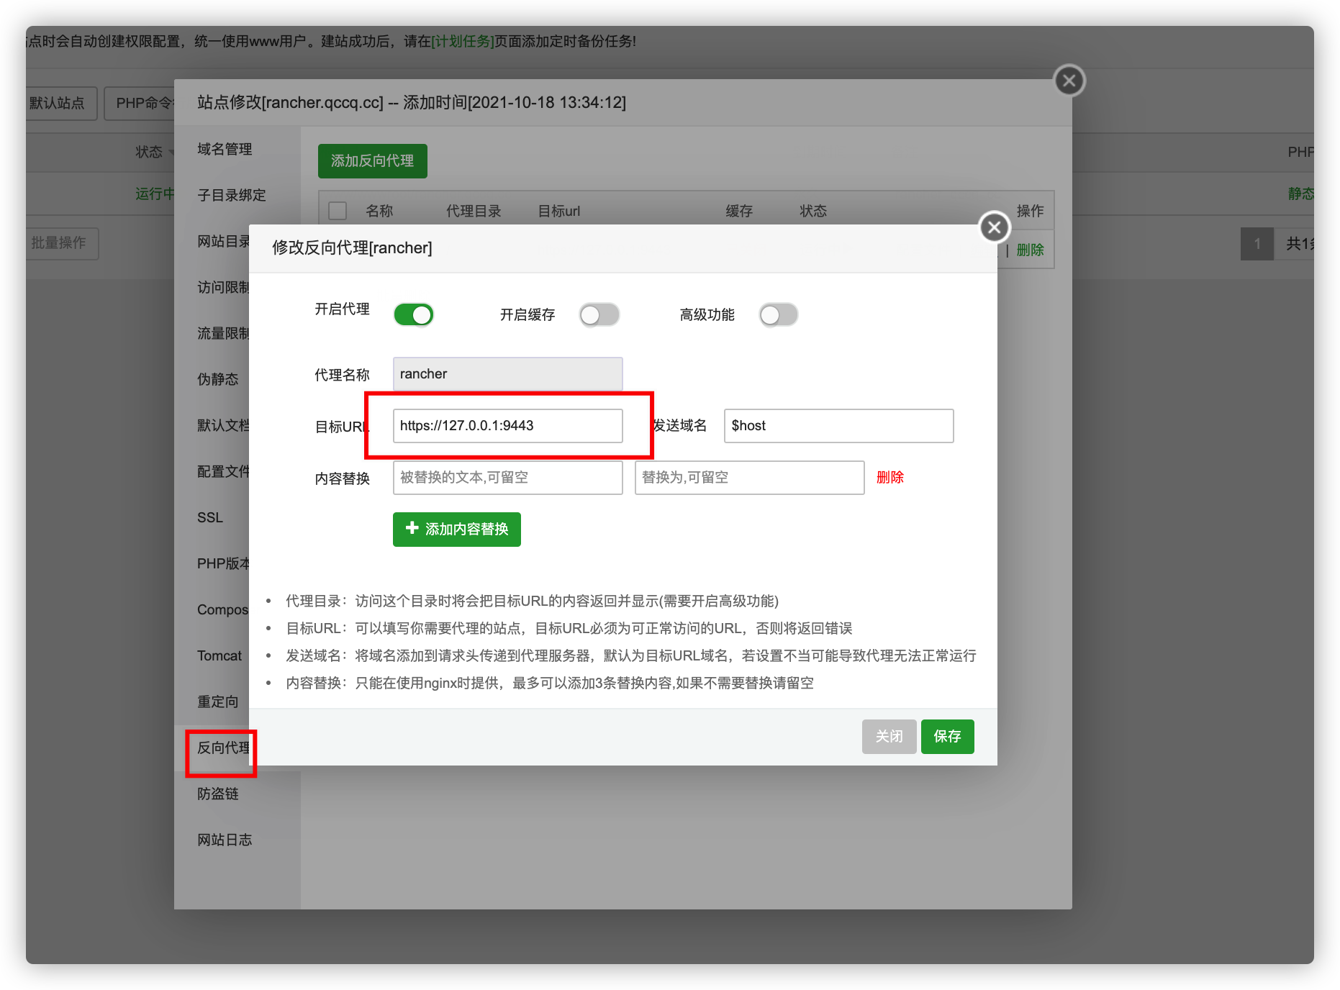The height and width of the screenshot is (990, 1340).
Task: Open the 重定向 sidebar tab
Action: tap(218, 702)
